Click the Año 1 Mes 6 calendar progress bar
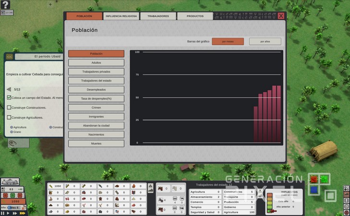This screenshot has width=350, height=216. 13,207
